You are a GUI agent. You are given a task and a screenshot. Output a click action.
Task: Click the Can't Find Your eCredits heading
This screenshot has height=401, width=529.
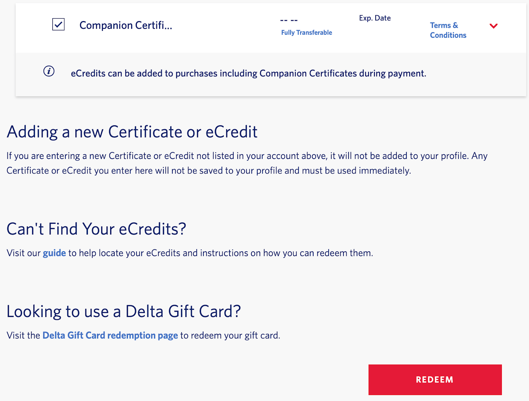click(96, 229)
